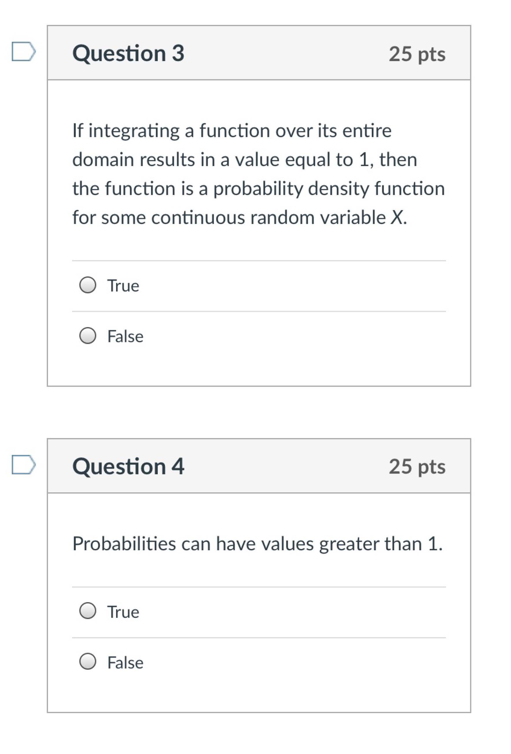Screen dimensions: 511x754
Task: Flag Question 4 for review
Action: [x=23, y=464]
